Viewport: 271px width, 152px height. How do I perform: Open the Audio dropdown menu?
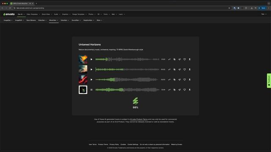coord(57,14)
